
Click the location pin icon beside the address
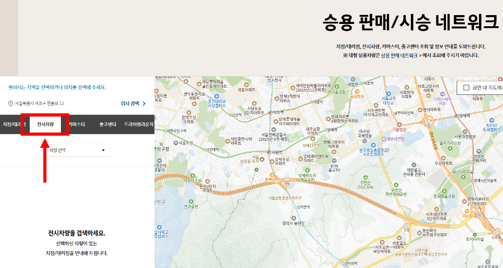coord(11,103)
